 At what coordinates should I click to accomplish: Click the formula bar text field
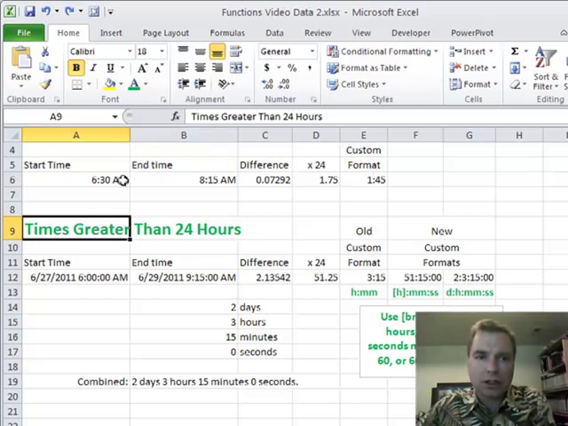pos(376,117)
